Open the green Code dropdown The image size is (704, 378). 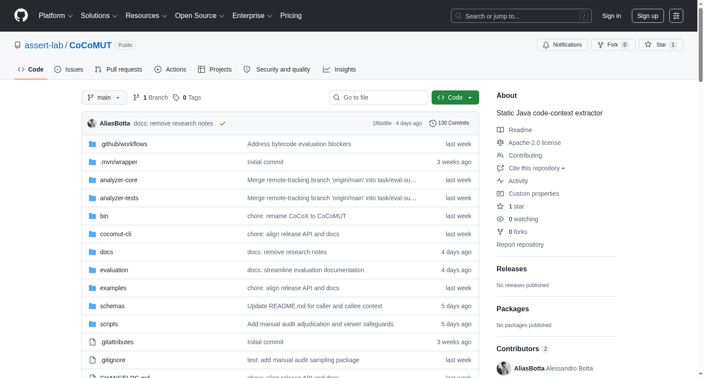coord(455,97)
